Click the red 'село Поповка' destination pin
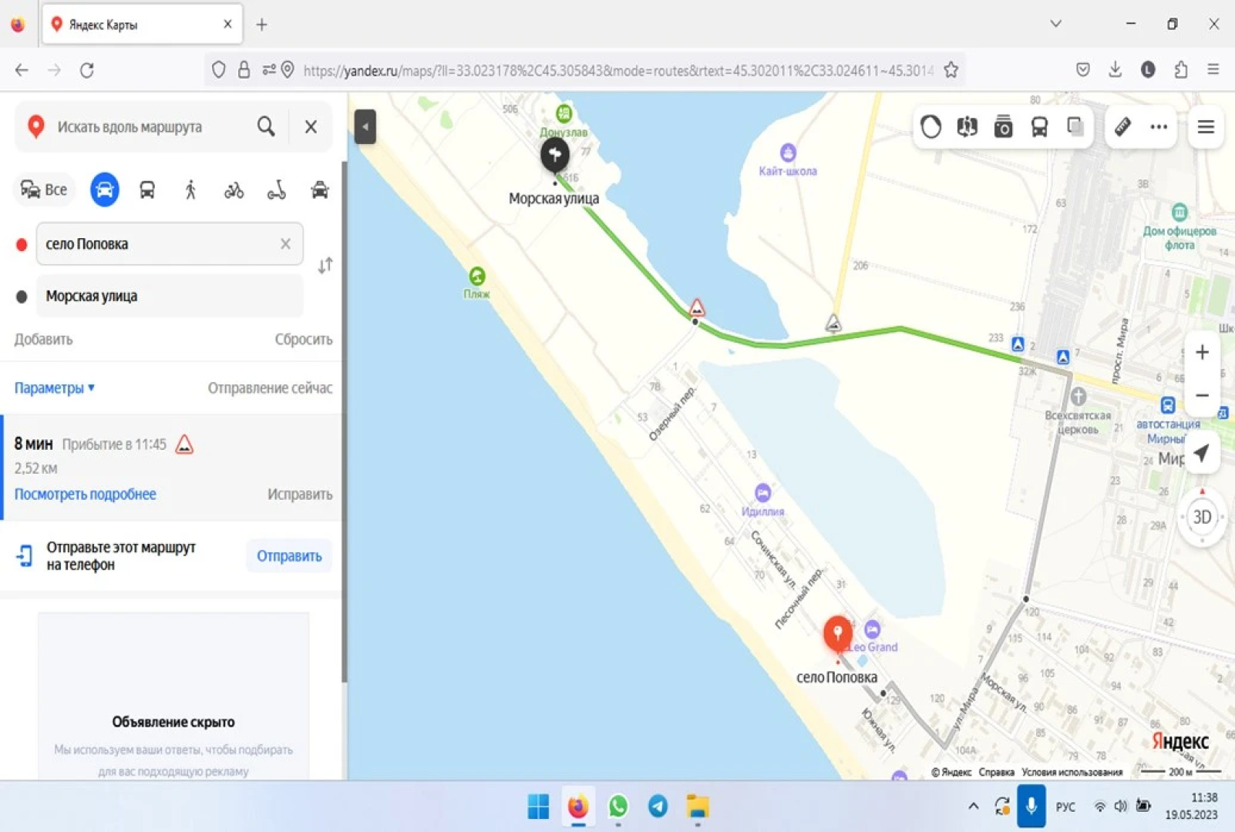This screenshot has width=1235, height=832. click(837, 633)
